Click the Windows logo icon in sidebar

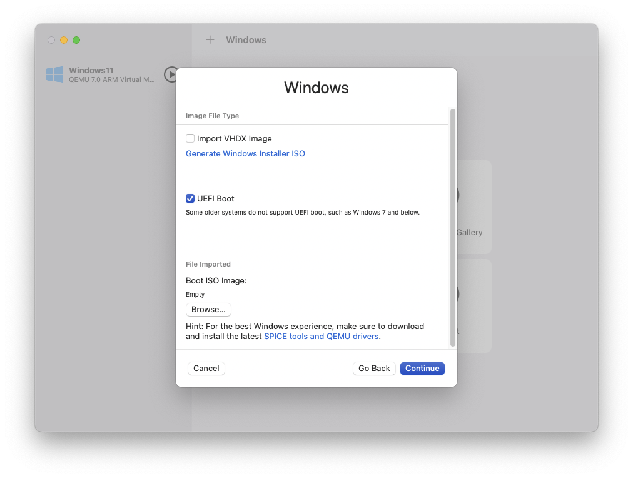pyautogui.click(x=54, y=74)
